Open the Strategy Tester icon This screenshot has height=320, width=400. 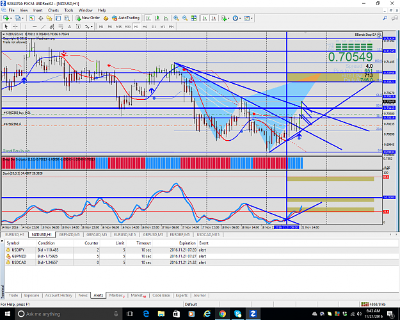coord(67,18)
